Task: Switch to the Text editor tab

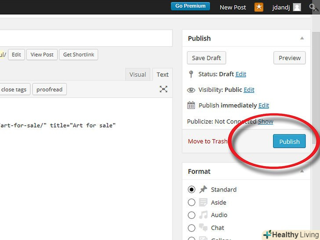Action: 163,74
